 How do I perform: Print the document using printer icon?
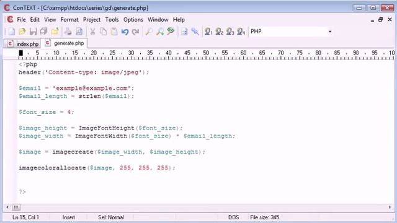click(68, 32)
